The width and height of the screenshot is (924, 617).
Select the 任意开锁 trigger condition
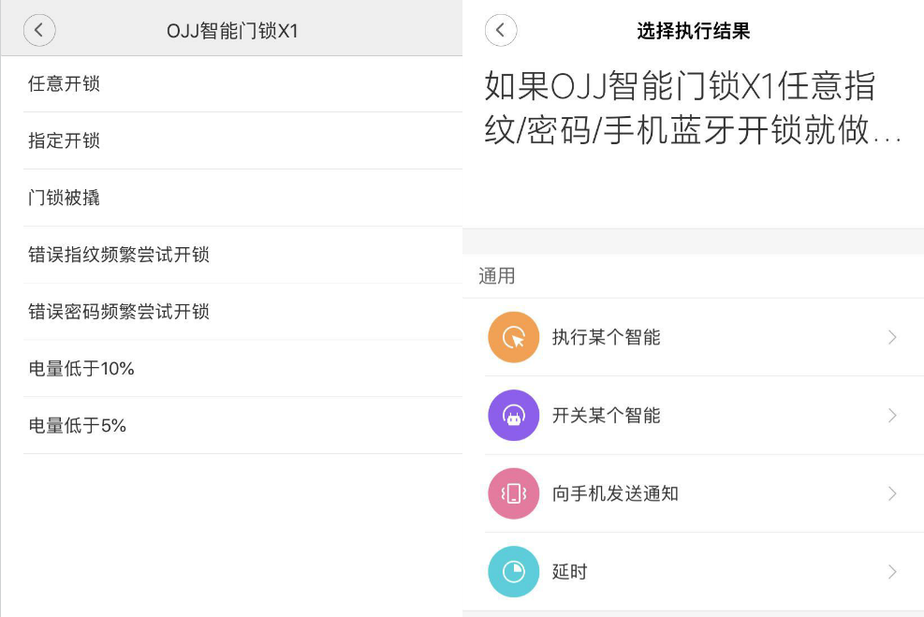tap(64, 84)
